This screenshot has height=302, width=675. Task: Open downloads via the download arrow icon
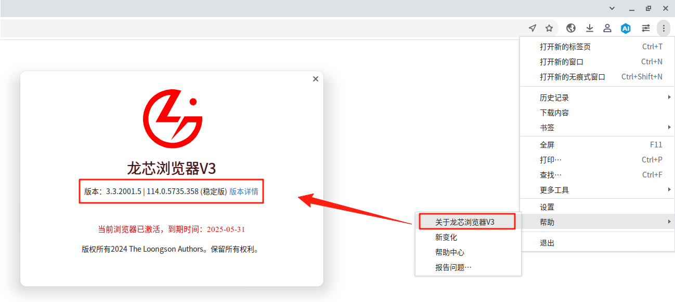tap(589, 28)
